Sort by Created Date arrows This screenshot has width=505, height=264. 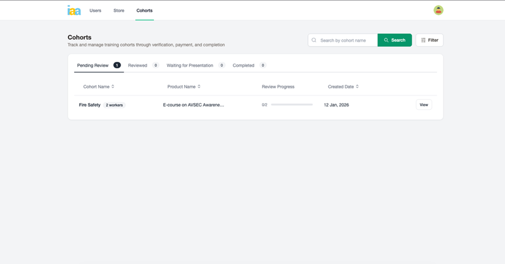(x=357, y=87)
